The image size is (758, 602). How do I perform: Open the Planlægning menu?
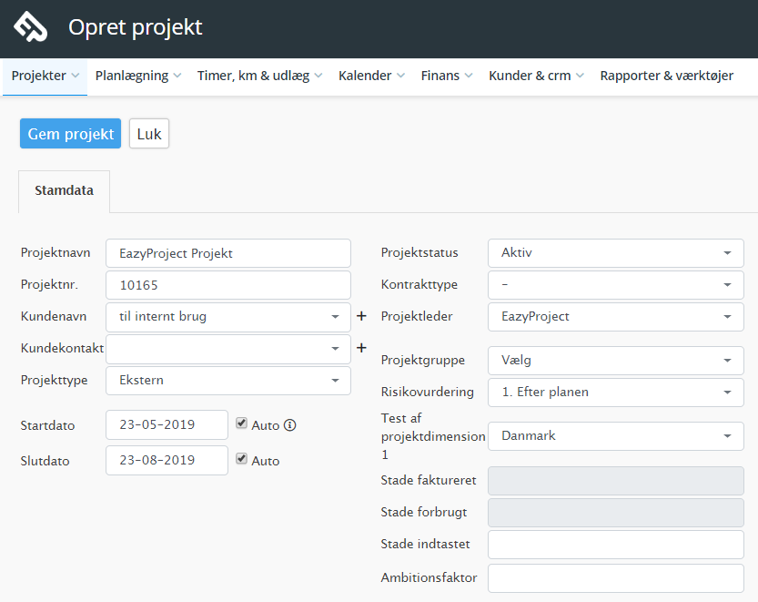137,76
